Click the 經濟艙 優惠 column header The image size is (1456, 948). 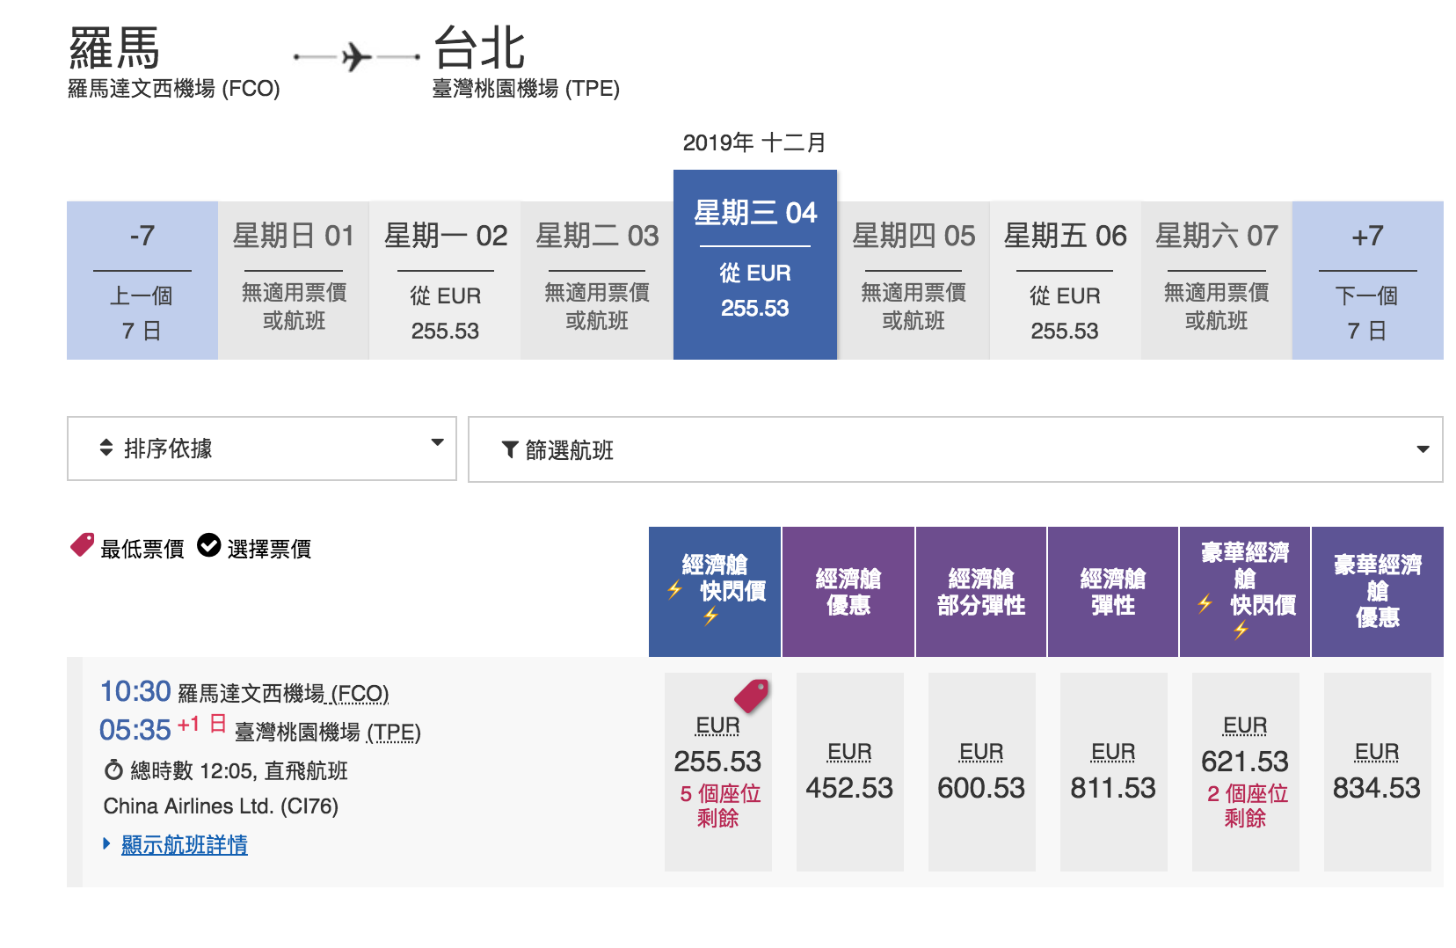click(848, 592)
